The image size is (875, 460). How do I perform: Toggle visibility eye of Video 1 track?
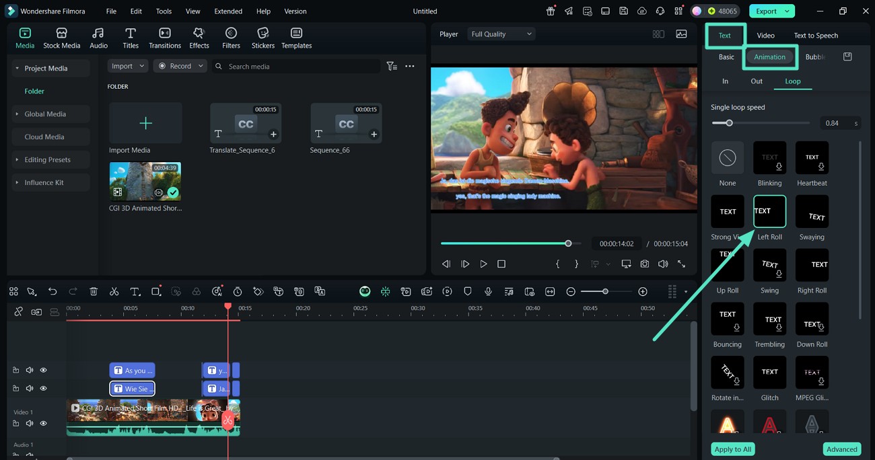(43, 423)
